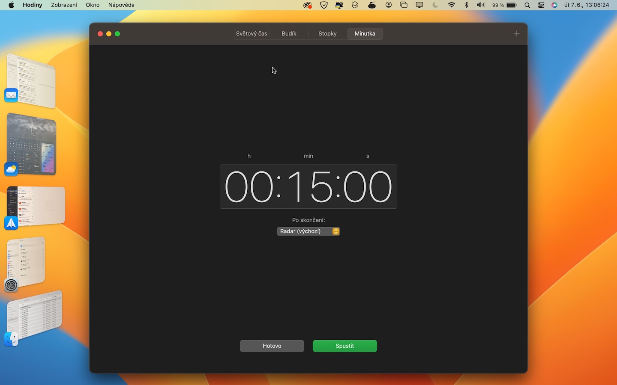Open the Apple menu
The image size is (617, 385).
(x=11, y=5)
